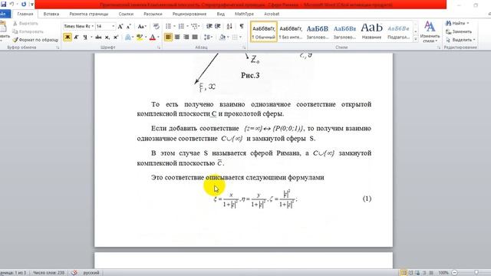This screenshot has height=276, width=491.
Task: Apply text highlight color
Action: (x=140, y=38)
